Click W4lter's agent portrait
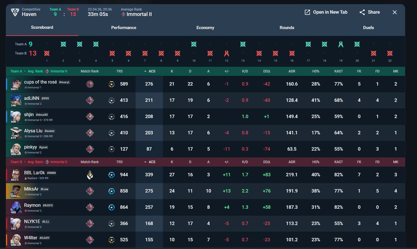 pos(16,240)
